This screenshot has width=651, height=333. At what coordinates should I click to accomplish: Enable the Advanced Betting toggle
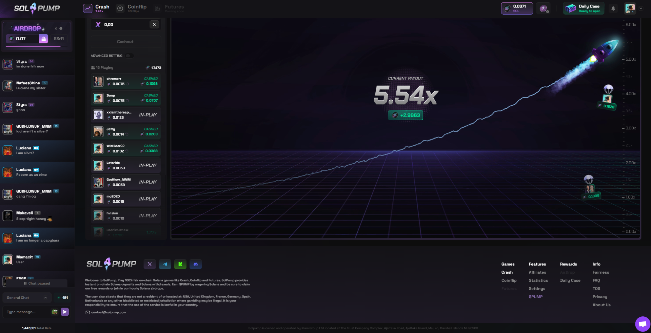point(129,56)
